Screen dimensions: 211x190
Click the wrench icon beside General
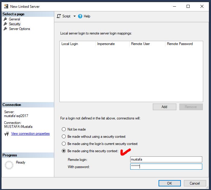(5, 19)
